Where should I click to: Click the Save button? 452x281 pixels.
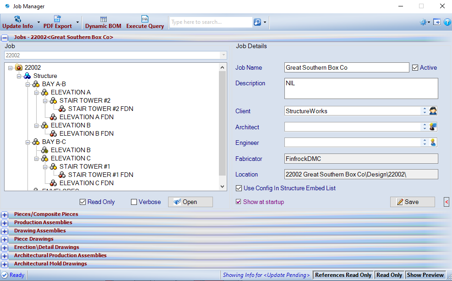point(412,202)
